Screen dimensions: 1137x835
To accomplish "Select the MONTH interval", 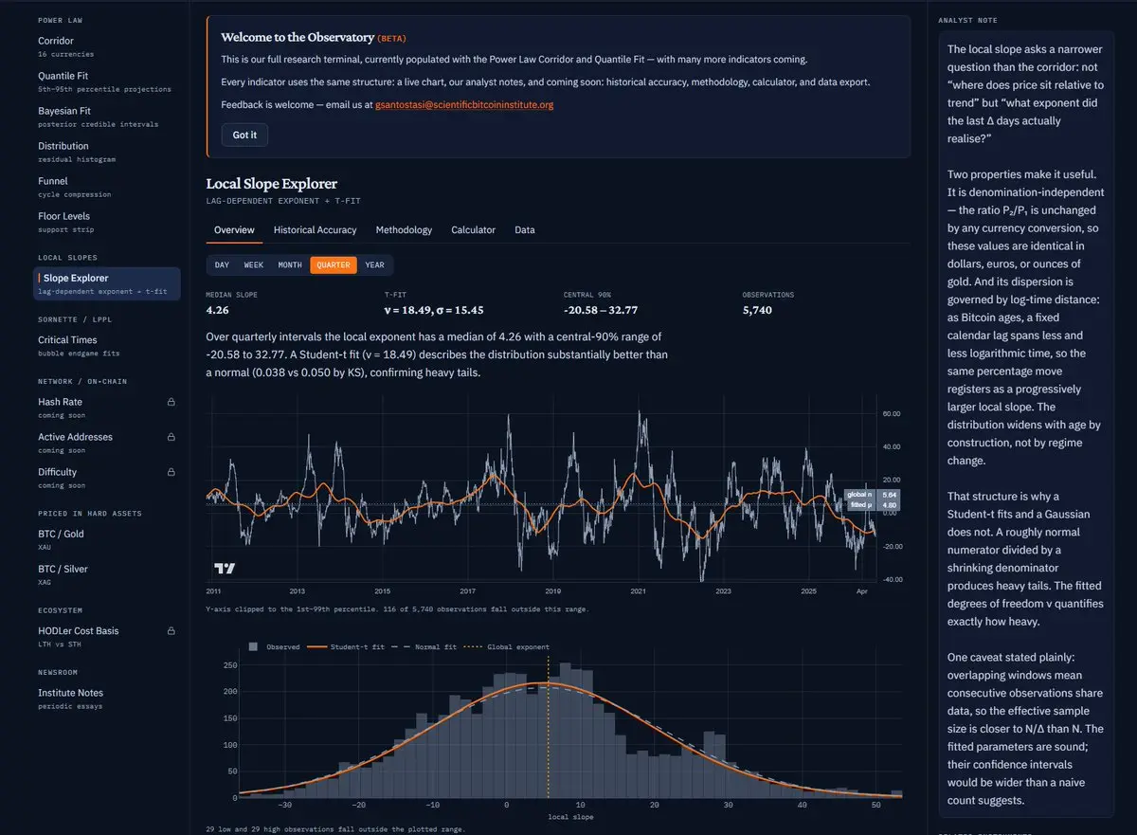I will click(x=290, y=265).
